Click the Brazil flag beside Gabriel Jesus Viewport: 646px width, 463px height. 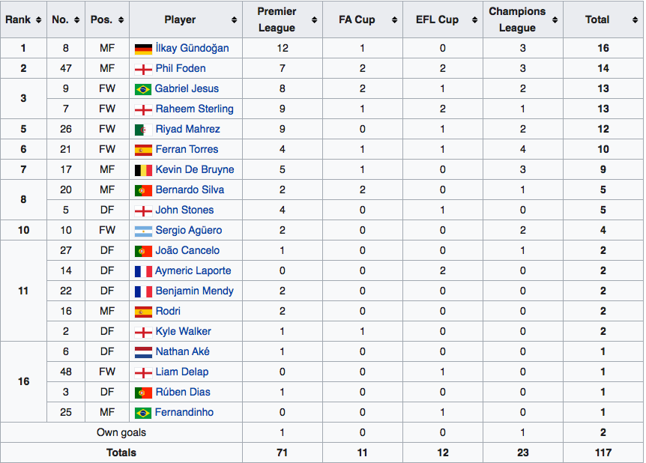(x=143, y=89)
